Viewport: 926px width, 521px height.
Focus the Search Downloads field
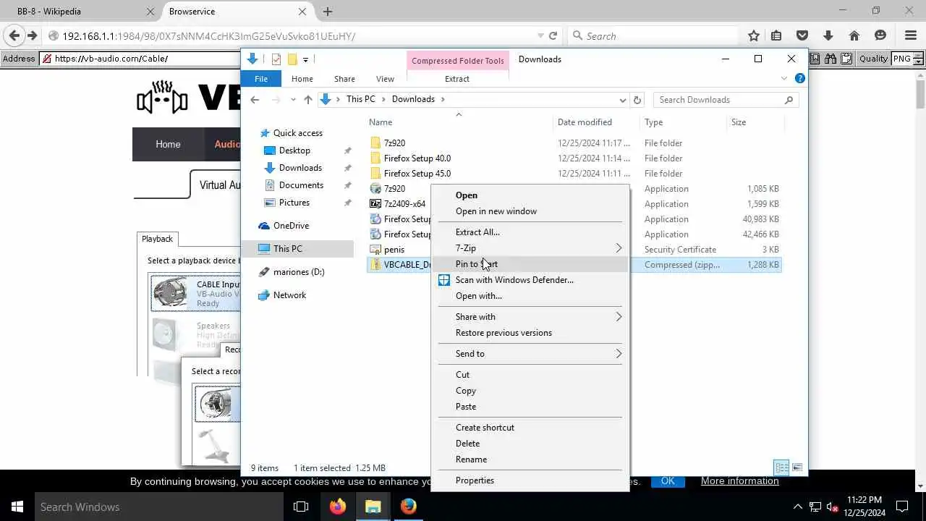point(726,100)
